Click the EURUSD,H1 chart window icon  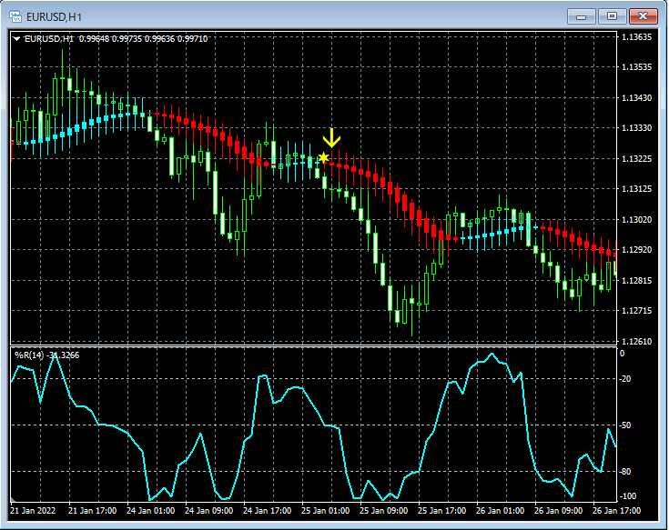point(15,16)
